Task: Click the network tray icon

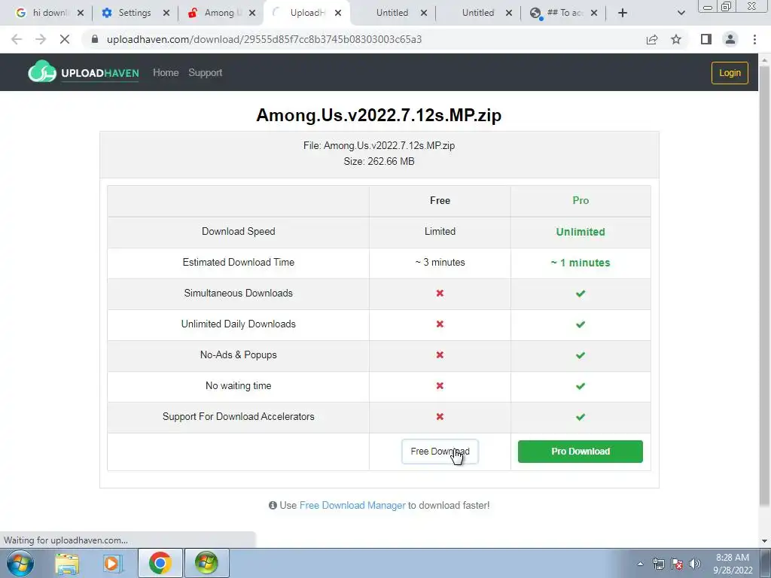Action: pyautogui.click(x=658, y=564)
